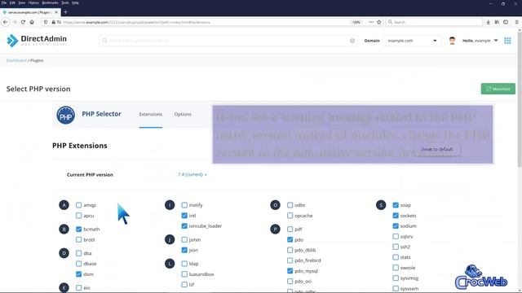Uncheck the soap extension

pyautogui.click(x=396, y=205)
